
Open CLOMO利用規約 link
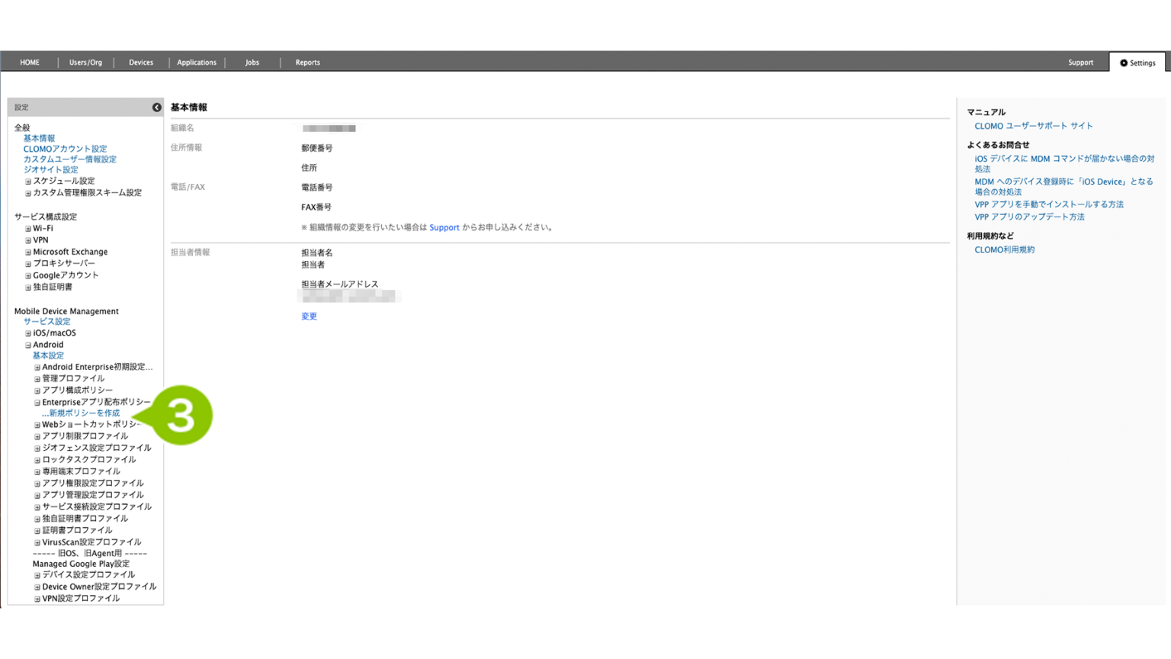pos(1004,249)
